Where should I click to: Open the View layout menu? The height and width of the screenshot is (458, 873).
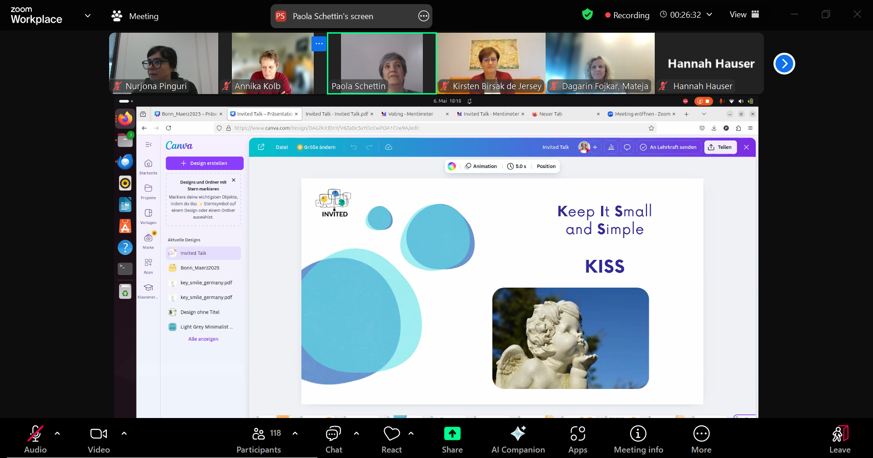click(x=744, y=15)
